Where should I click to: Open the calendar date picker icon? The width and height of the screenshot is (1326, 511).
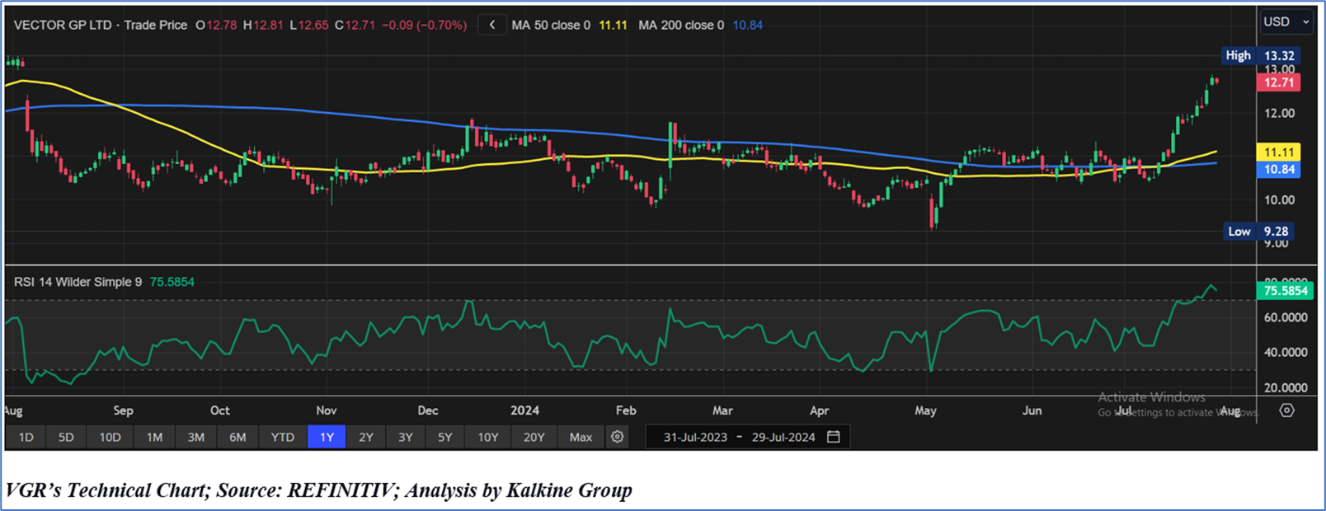pos(834,437)
